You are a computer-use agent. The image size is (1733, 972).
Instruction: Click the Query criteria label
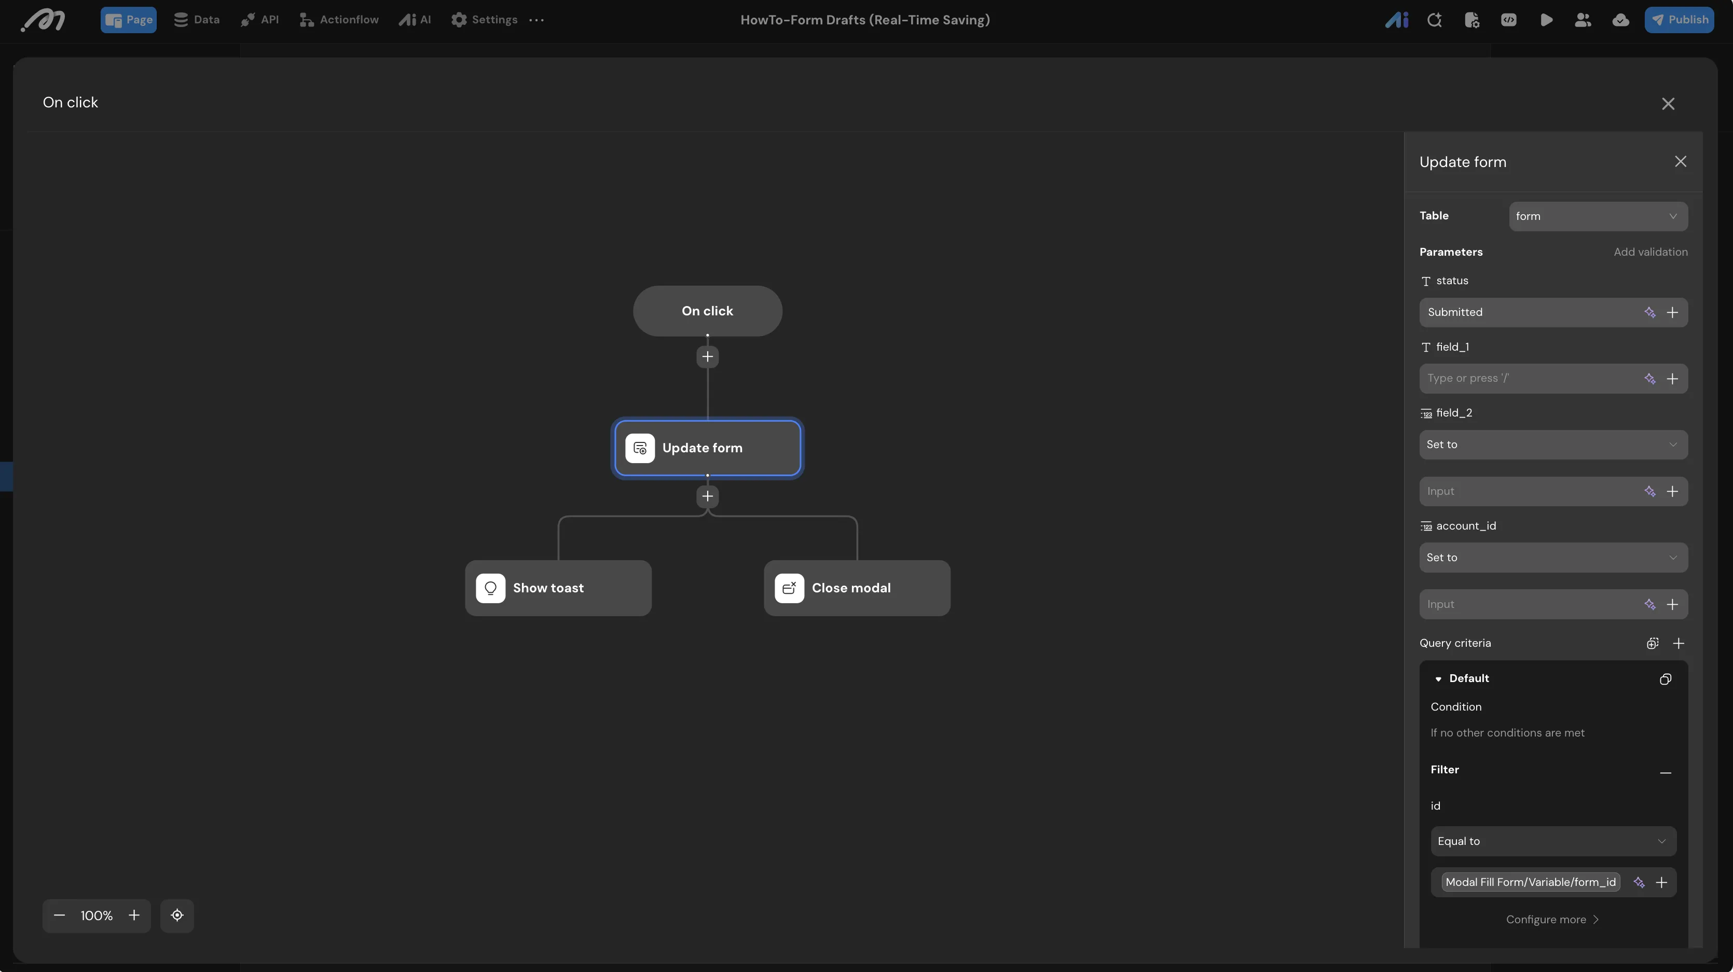[x=1455, y=644]
